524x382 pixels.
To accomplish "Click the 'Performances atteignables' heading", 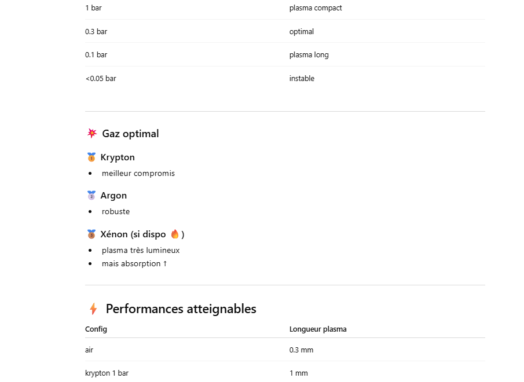I will (181, 309).
